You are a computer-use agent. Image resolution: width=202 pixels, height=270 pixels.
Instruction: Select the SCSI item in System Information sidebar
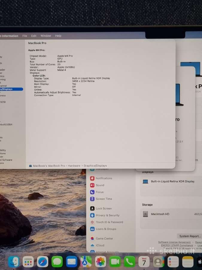point(3,102)
